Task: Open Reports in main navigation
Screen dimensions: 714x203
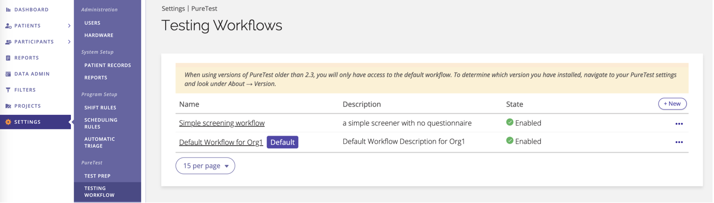Action: pyautogui.click(x=26, y=58)
